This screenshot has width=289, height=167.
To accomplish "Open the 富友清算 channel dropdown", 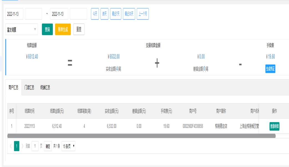I will click(x=21, y=30).
